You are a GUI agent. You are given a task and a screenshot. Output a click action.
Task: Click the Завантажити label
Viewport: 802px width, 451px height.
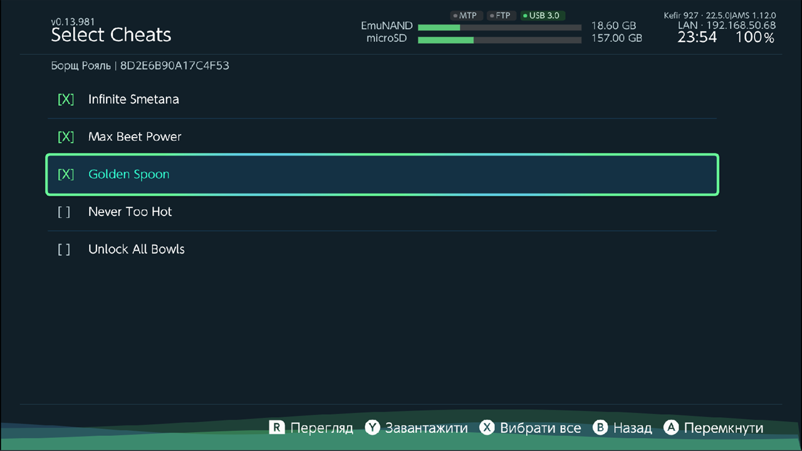click(427, 428)
